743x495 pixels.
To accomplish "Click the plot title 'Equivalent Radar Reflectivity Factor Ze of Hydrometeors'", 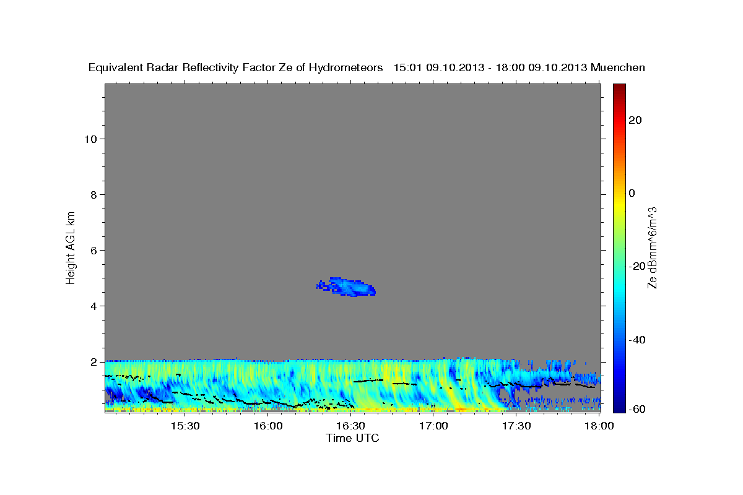I will coord(236,68).
